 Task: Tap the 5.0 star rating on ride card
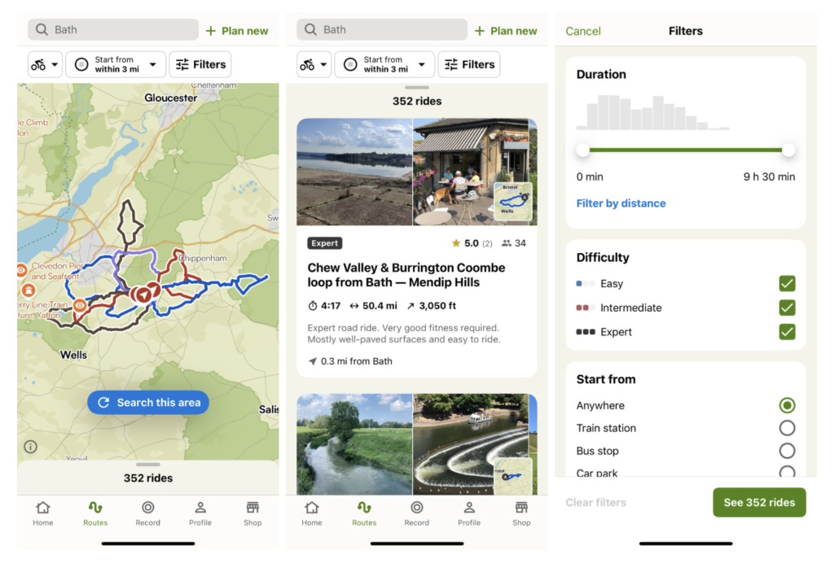[x=472, y=243]
